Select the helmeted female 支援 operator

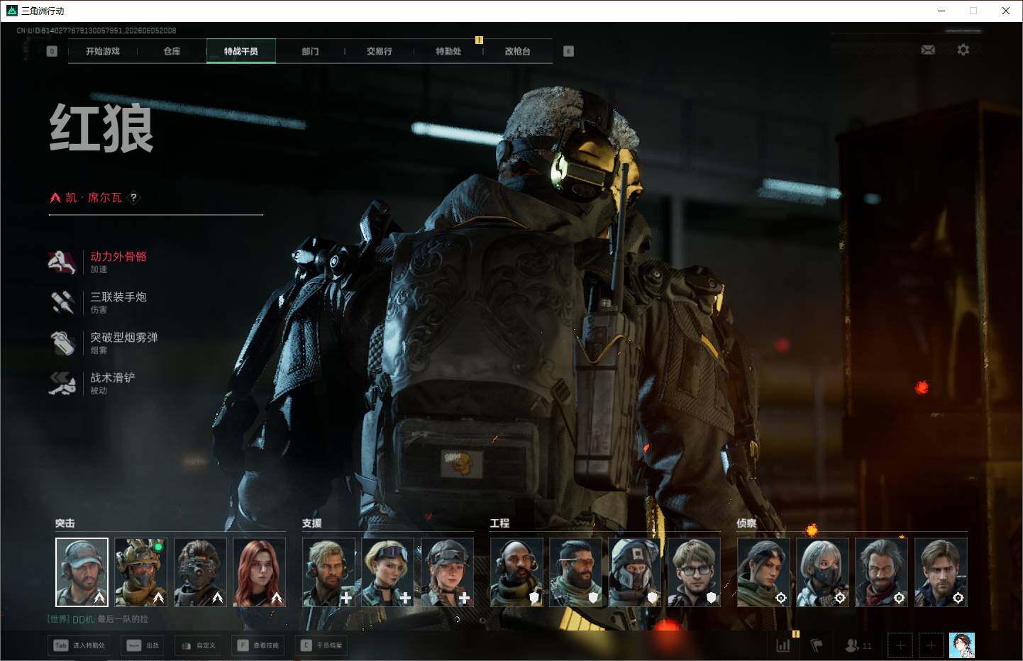coord(447,572)
